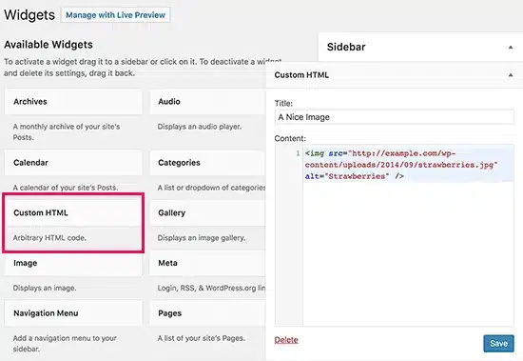The image size is (523, 361).
Task: Click the strawberries.jpg URL line in code
Action: pos(401,165)
